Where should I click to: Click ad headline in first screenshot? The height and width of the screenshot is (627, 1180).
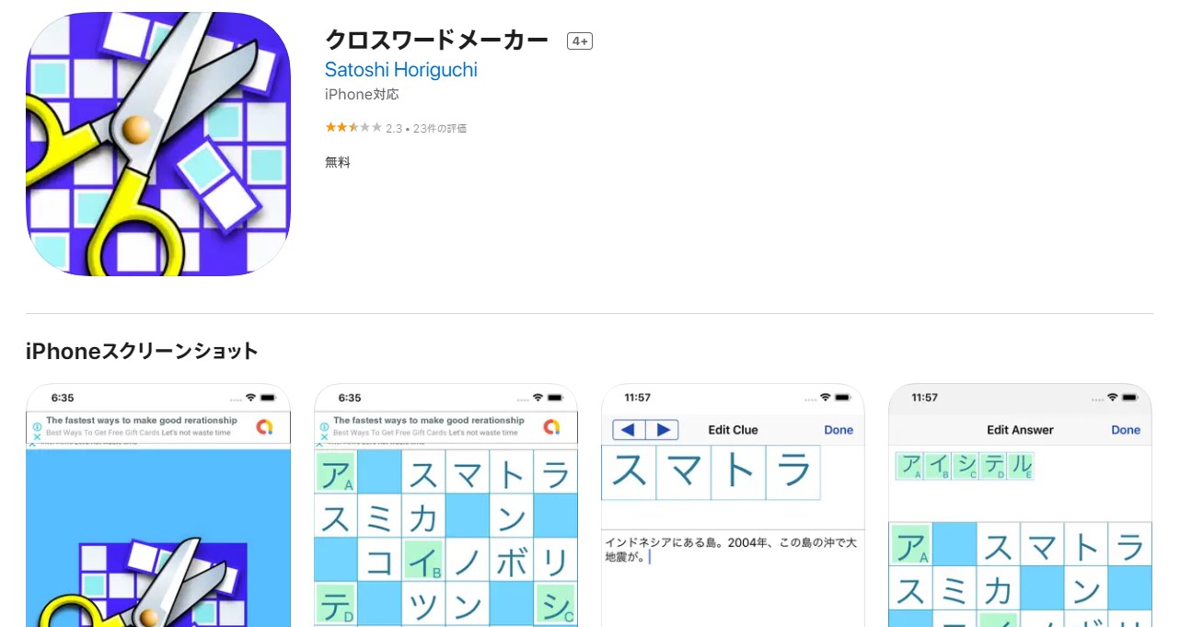pyautogui.click(x=142, y=420)
